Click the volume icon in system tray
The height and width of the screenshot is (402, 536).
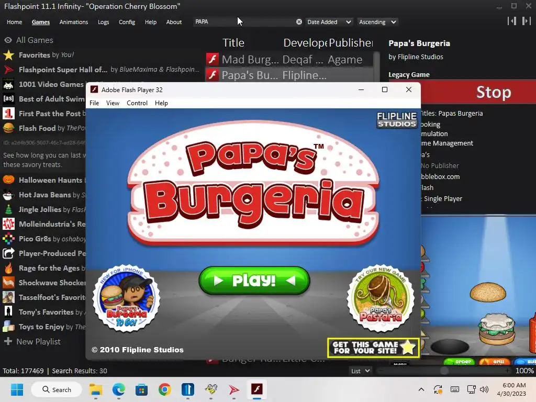click(484, 389)
